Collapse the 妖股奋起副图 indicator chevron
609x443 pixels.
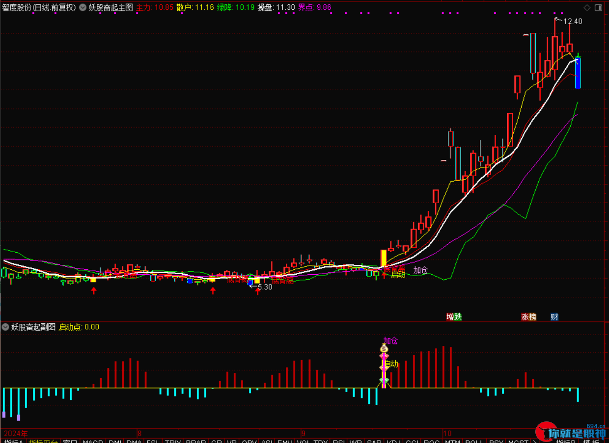point(5,327)
